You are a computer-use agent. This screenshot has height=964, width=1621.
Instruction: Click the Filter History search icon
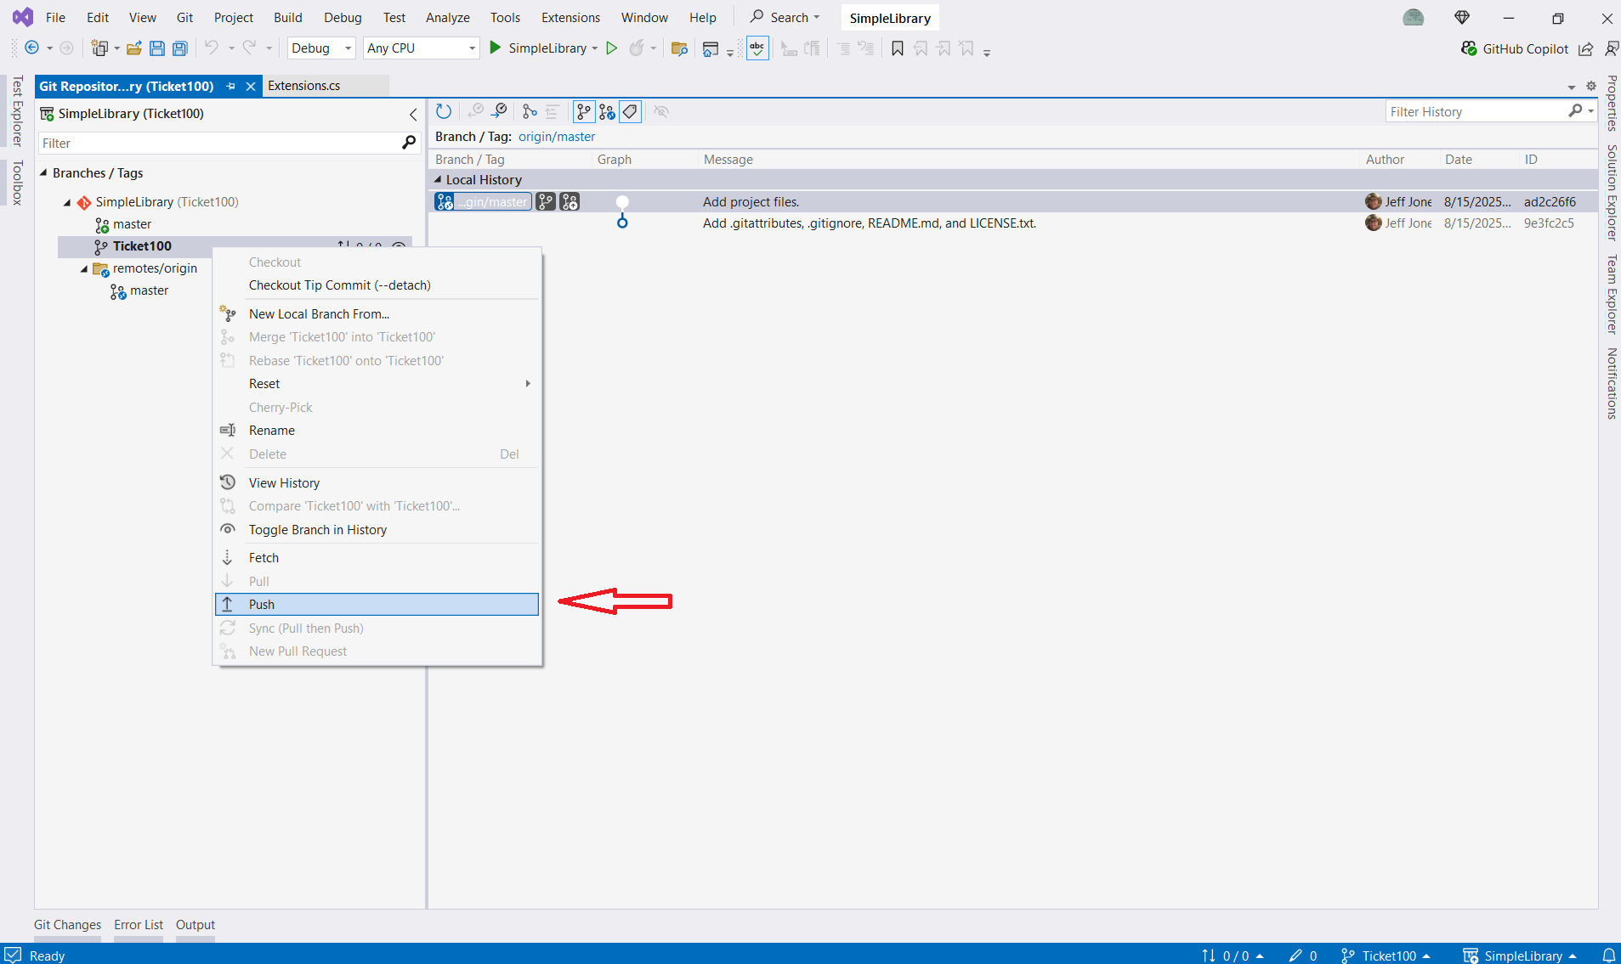[1575, 111]
